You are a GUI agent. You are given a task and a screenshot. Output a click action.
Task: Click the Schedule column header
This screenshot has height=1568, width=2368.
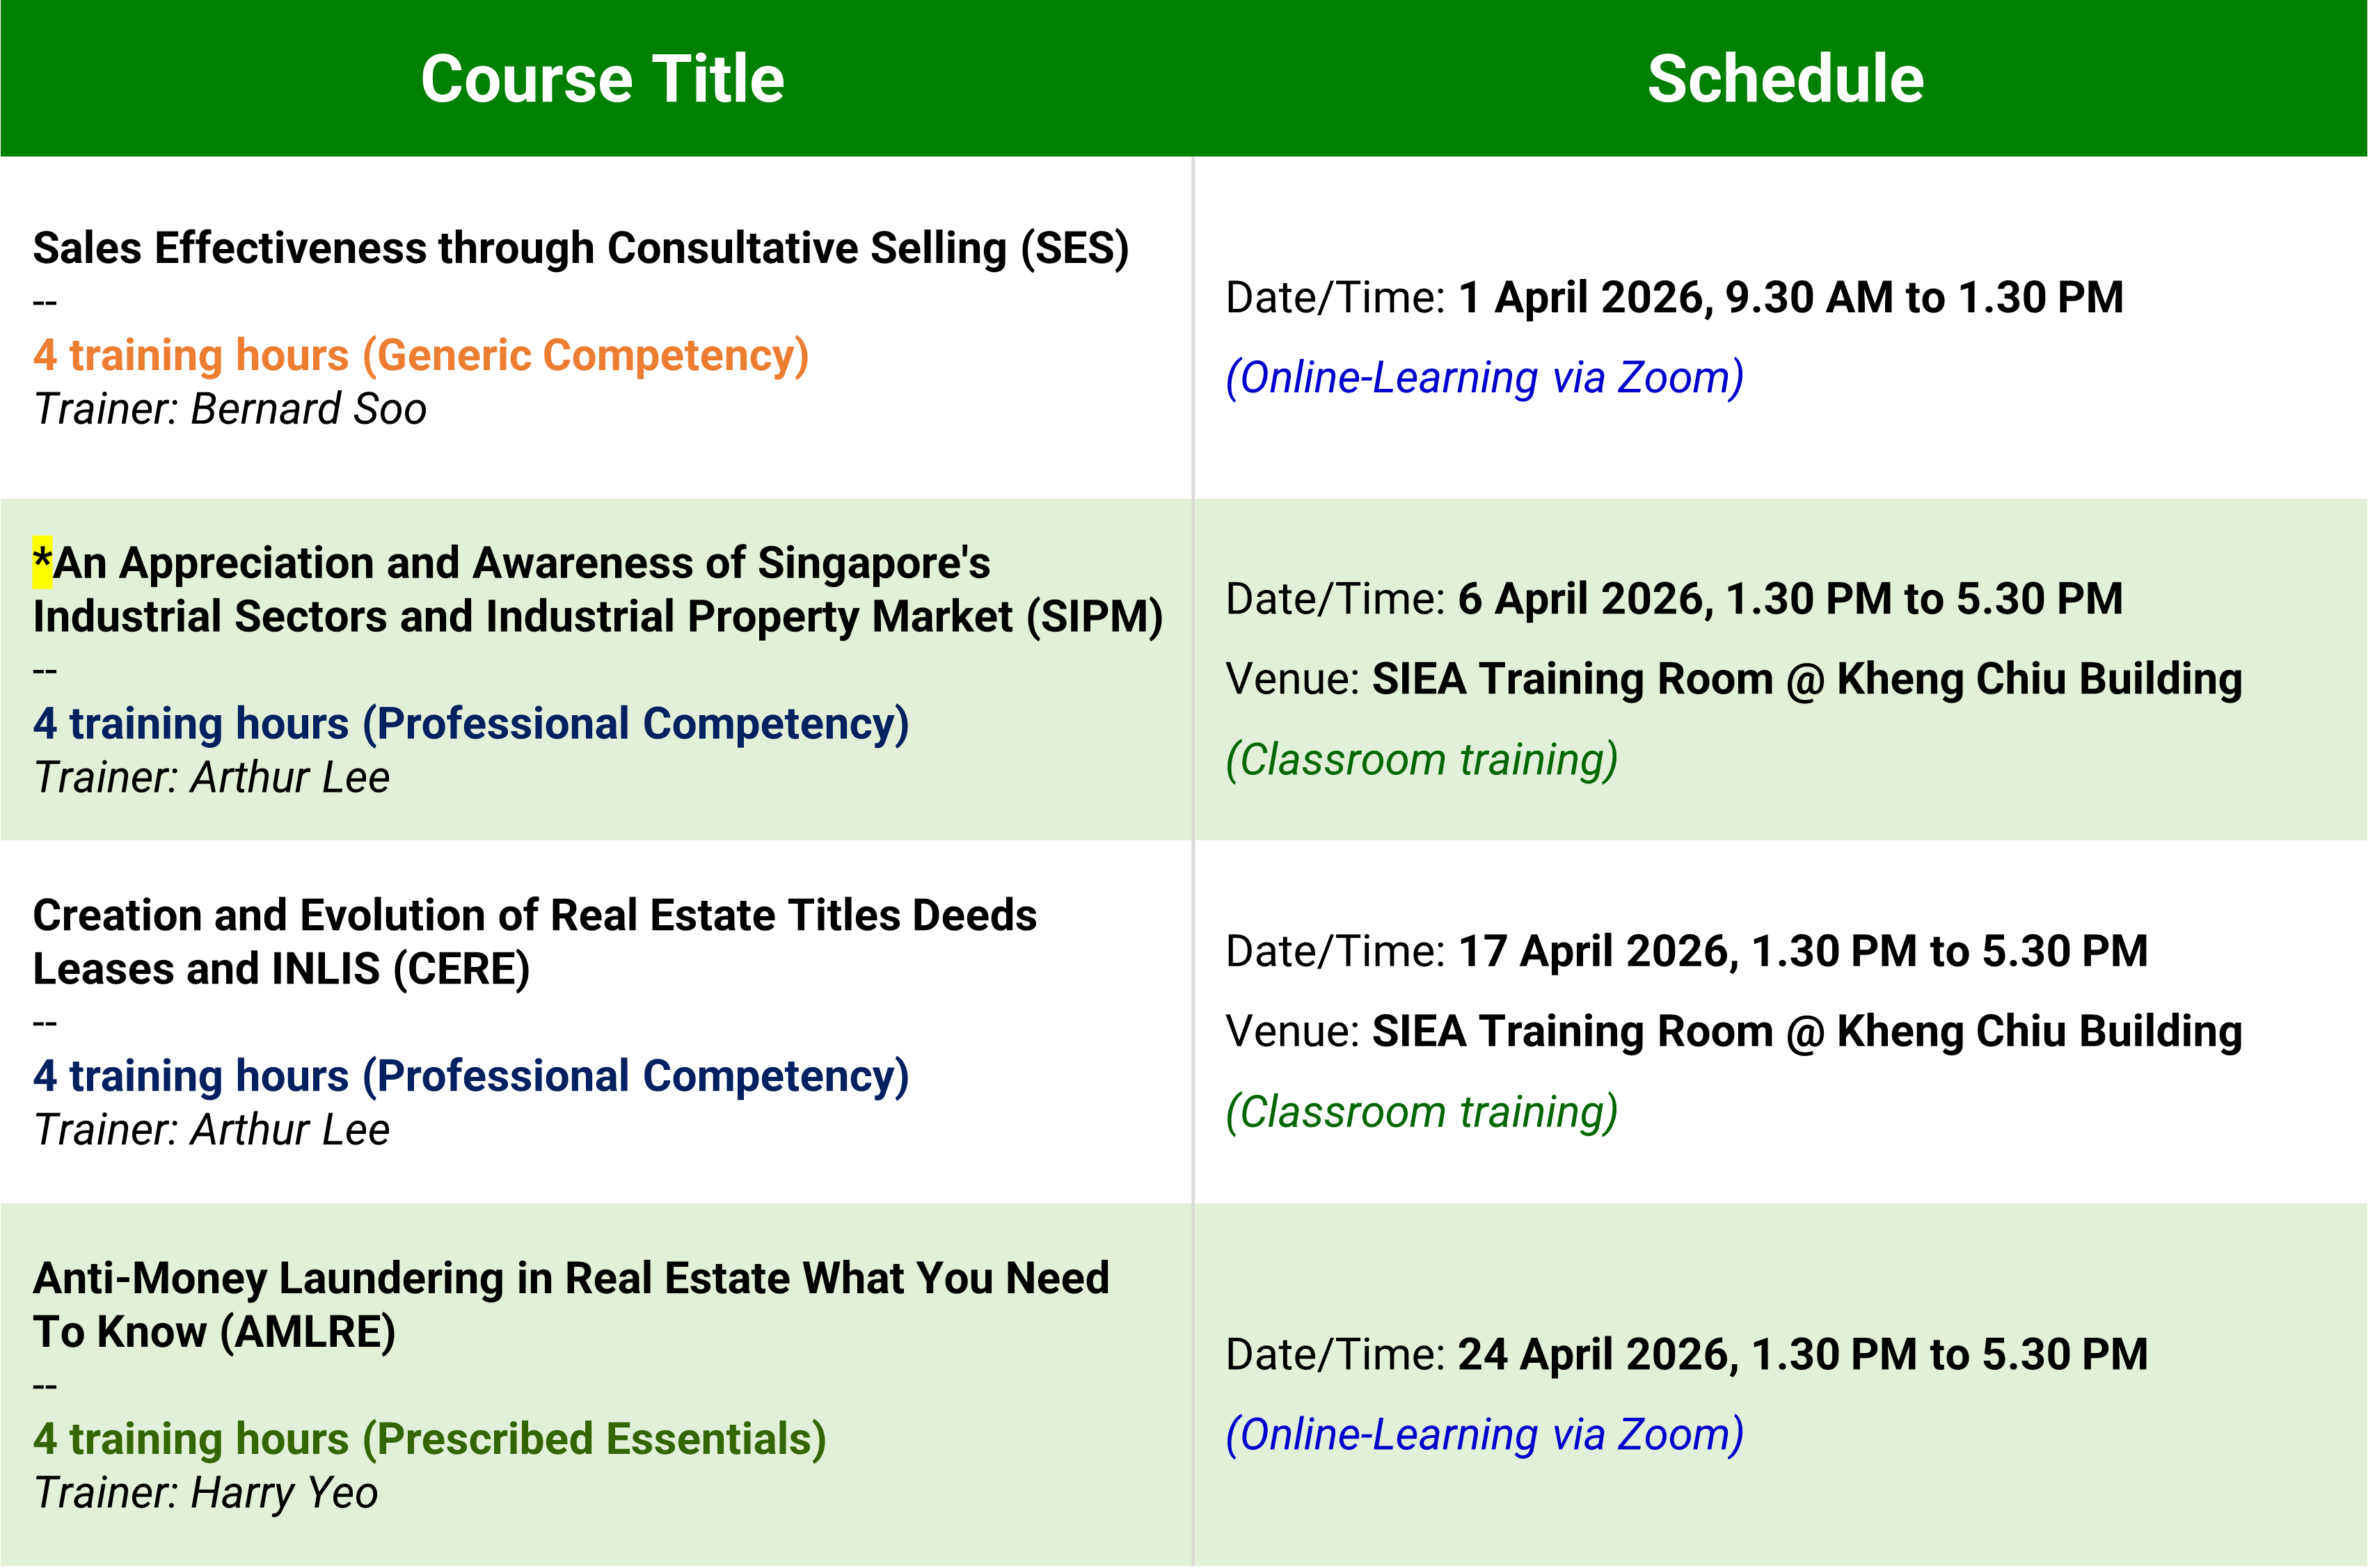pyautogui.click(x=1785, y=79)
